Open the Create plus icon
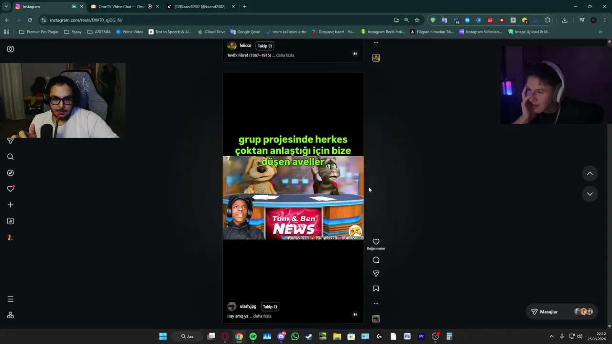Screen dimensions: 612x344 pyautogui.click(x=11, y=205)
